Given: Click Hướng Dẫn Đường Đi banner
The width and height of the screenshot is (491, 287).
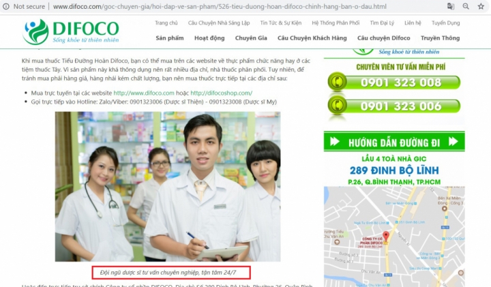Looking at the screenshot, I should click(394, 142).
